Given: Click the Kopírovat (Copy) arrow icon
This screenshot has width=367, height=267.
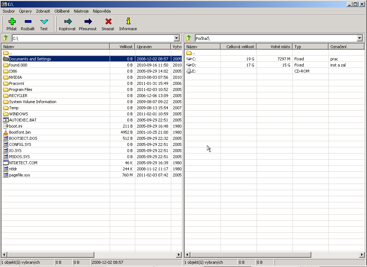Looking at the screenshot, I should 67,22.
